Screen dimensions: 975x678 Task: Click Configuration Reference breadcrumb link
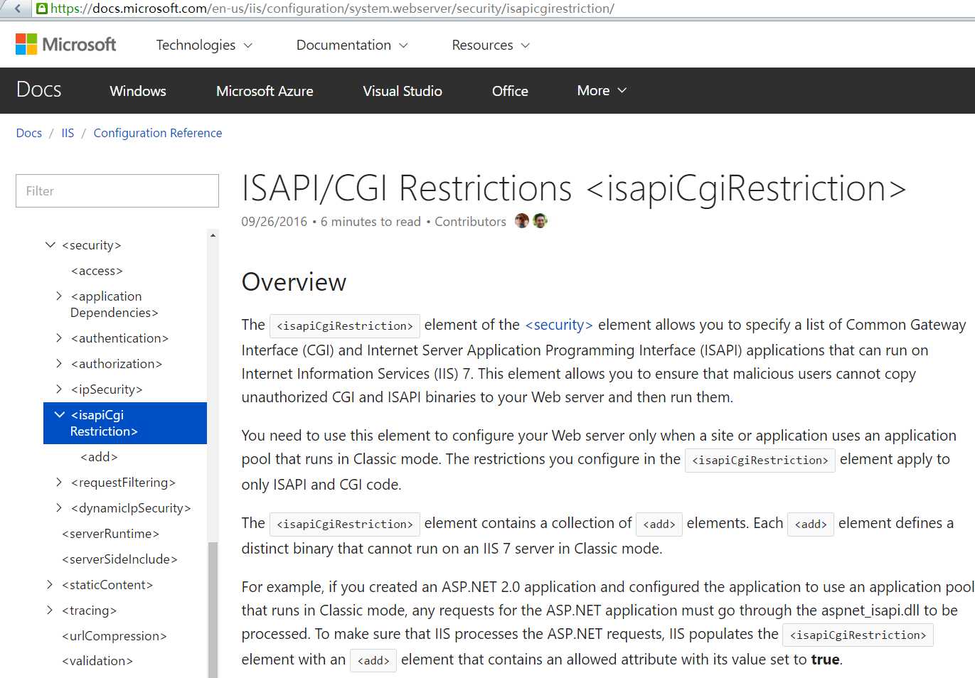click(x=158, y=133)
